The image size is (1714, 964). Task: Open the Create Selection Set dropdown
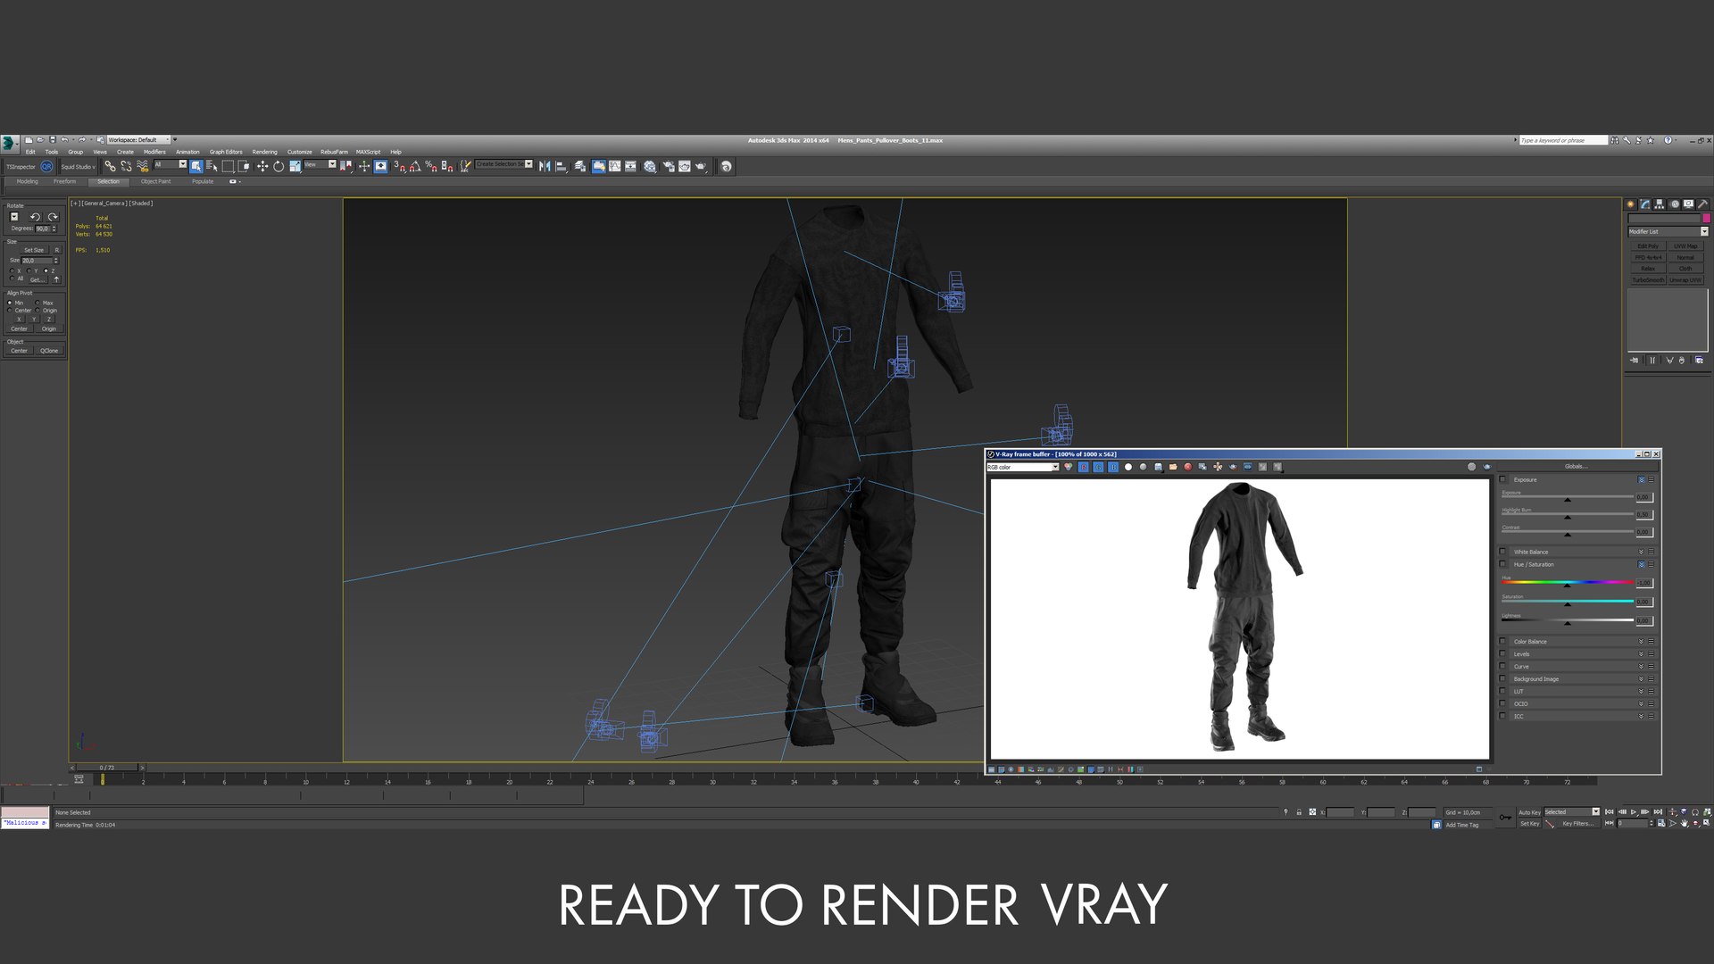[x=503, y=164]
